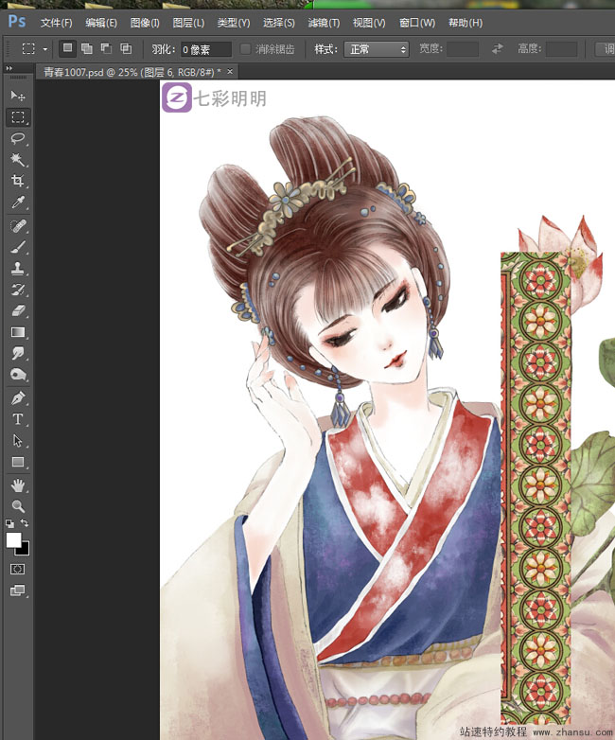Select the Zoom tool
The image size is (615, 740).
point(18,506)
